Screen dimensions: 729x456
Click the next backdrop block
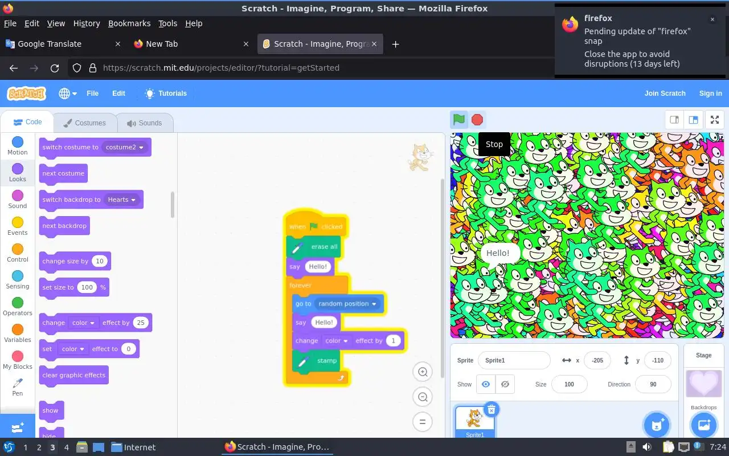point(64,226)
